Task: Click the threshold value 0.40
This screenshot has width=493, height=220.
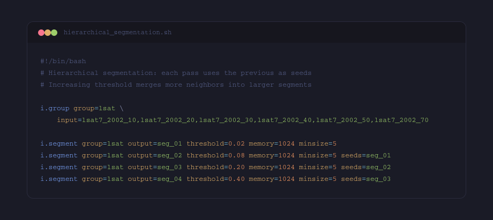Action: (236, 179)
